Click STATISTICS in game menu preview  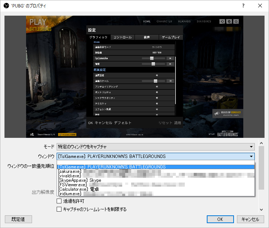pyautogui.click(x=204, y=21)
